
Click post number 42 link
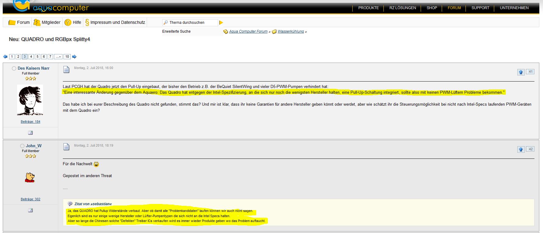pyautogui.click(x=530, y=149)
